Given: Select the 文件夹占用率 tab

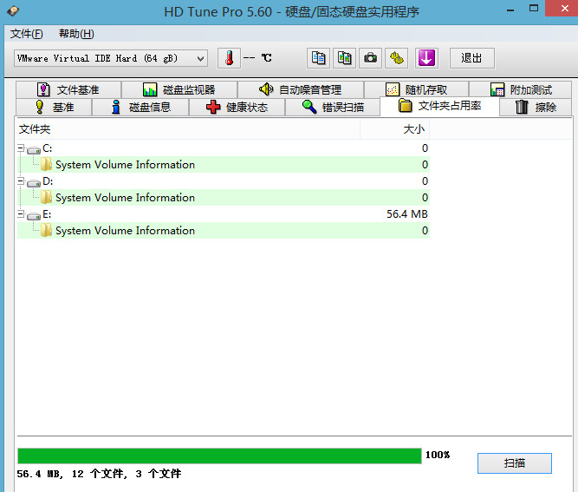Looking at the screenshot, I should point(439,107).
